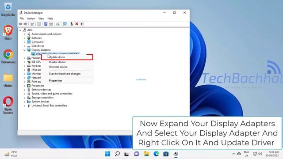Open the Action menu
The height and width of the screenshot is (159, 283).
click(x=31, y=19)
